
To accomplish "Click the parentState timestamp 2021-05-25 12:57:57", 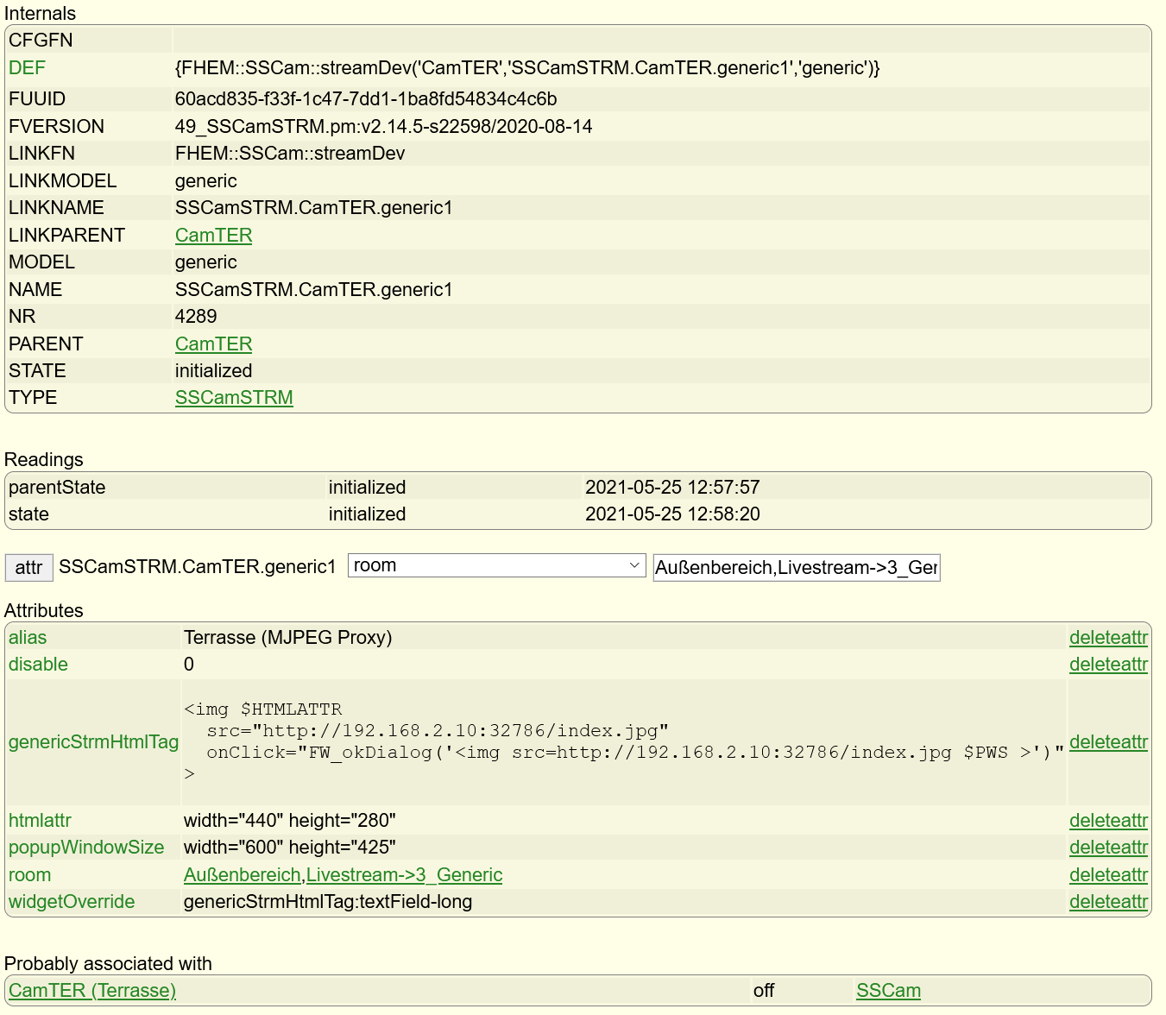I will (x=672, y=488).
